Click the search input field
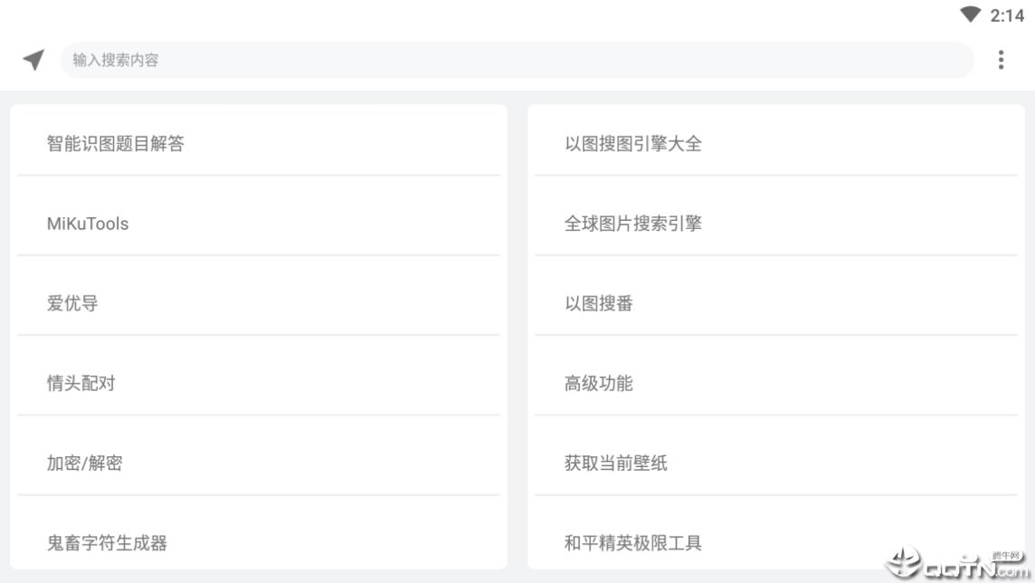This screenshot has width=1035, height=583. [x=516, y=60]
